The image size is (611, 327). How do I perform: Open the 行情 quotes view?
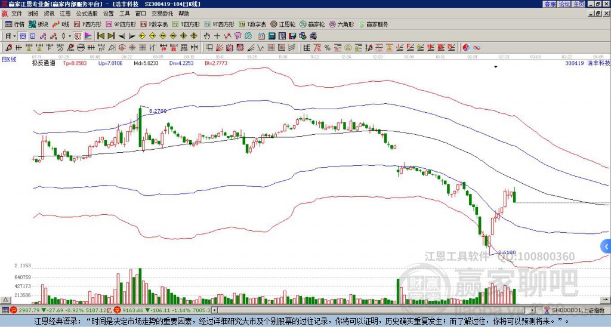click(x=14, y=24)
